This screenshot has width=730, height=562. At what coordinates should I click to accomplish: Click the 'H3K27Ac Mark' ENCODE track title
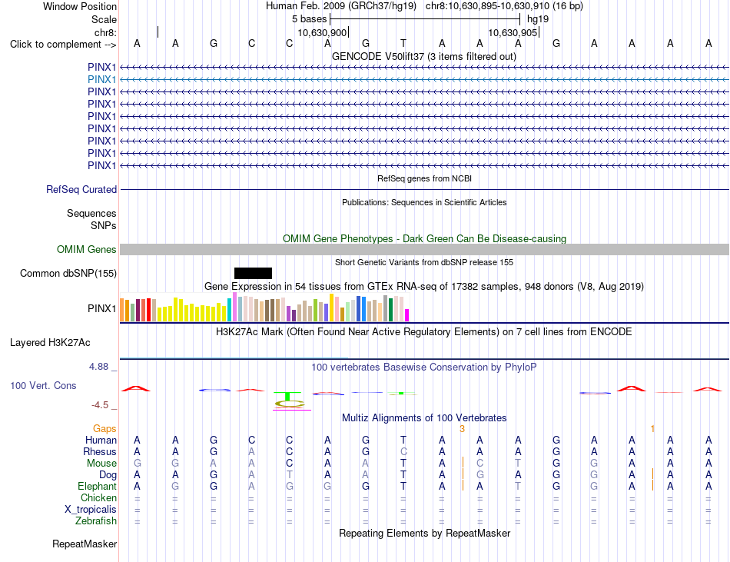point(423,331)
